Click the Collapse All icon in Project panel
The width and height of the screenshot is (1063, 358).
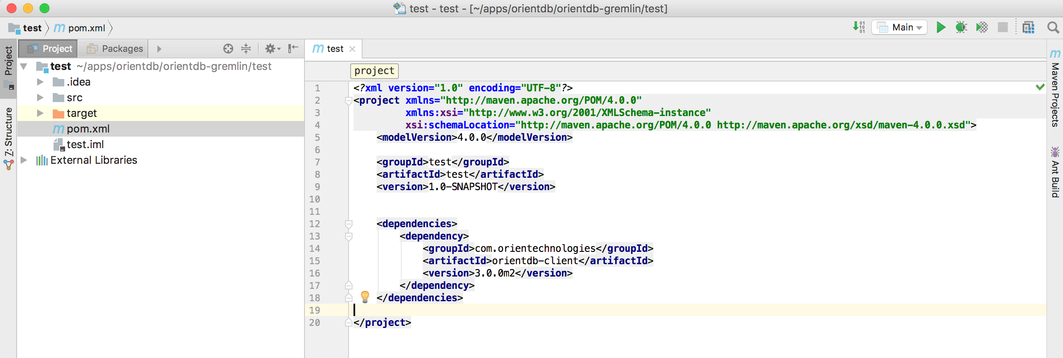pos(246,49)
